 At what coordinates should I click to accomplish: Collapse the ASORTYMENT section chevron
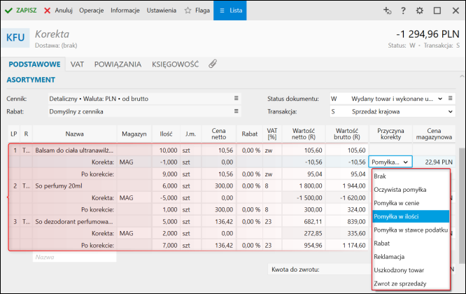[x=462, y=77]
